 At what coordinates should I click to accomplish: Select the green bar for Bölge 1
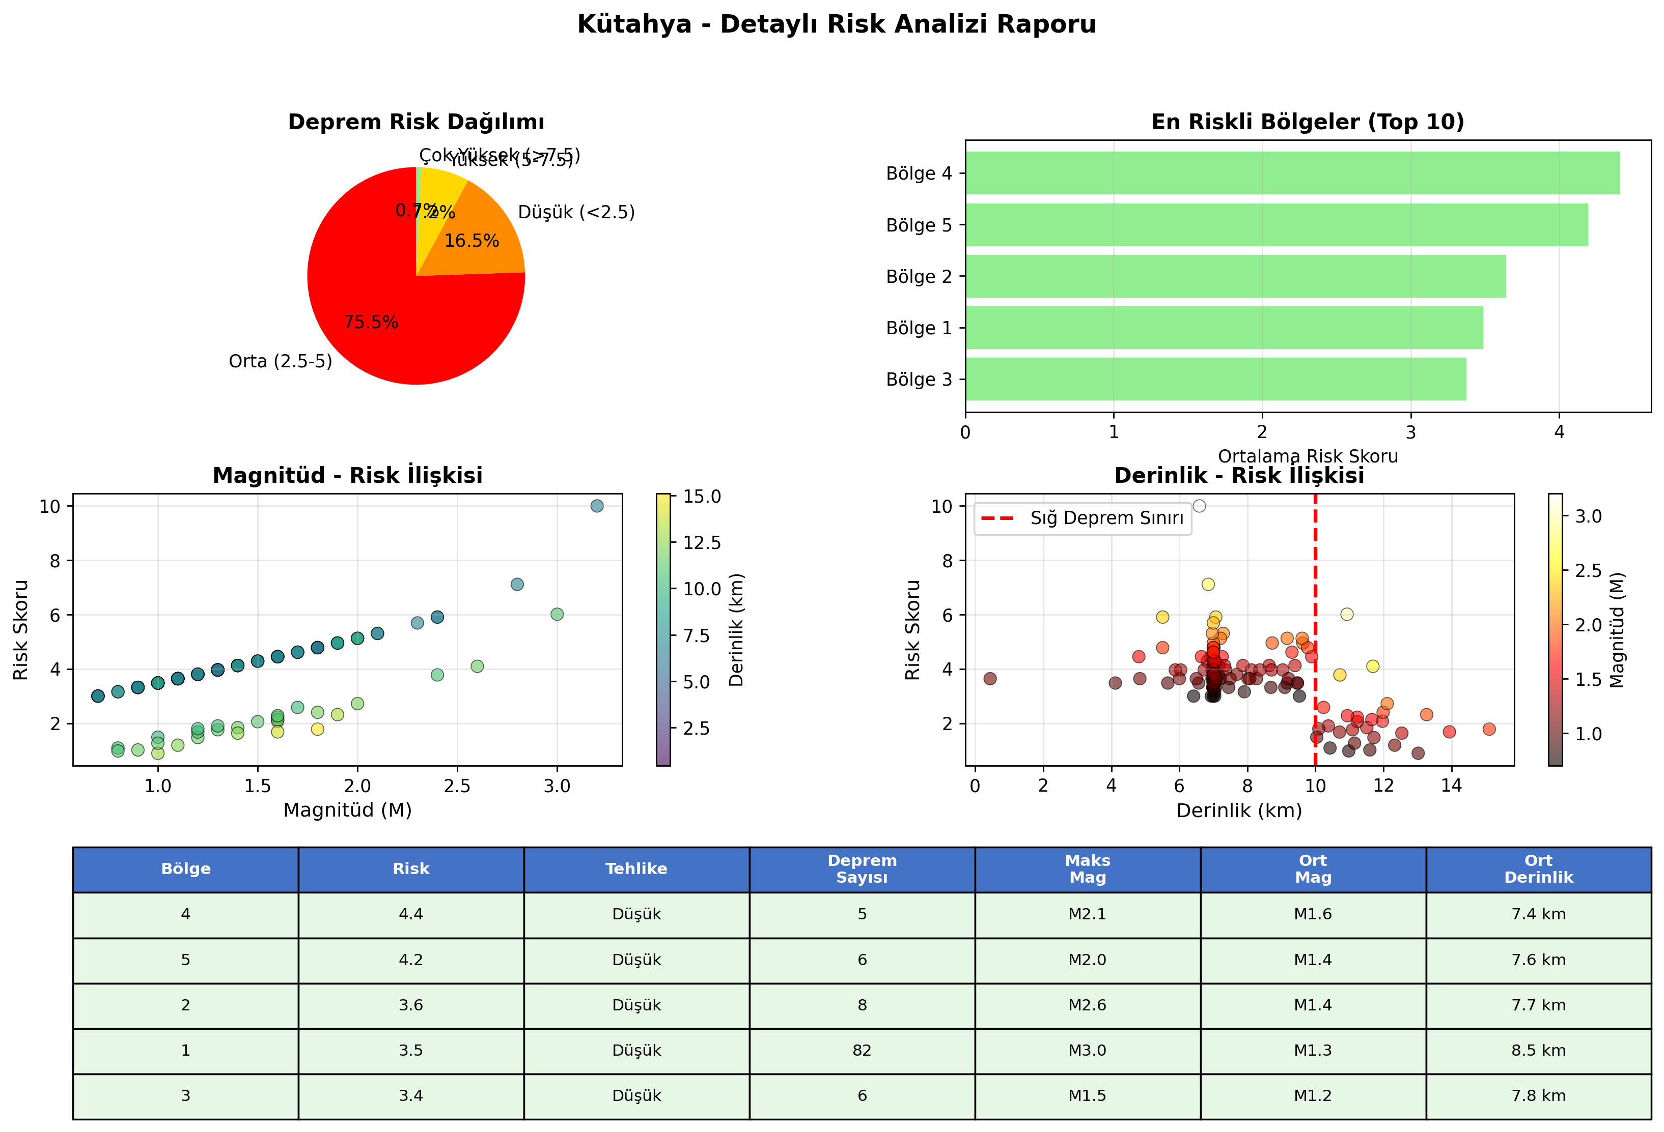(1225, 328)
